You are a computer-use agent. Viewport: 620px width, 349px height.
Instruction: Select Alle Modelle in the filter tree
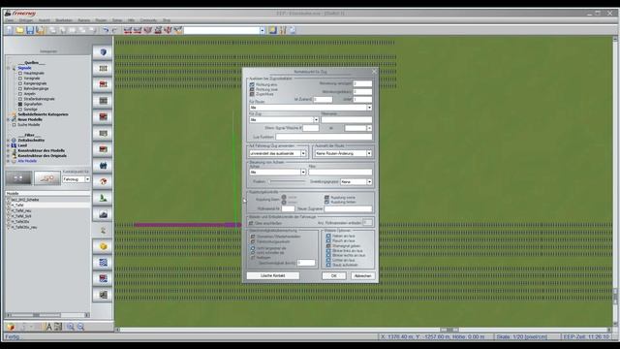click(x=27, y=161)
